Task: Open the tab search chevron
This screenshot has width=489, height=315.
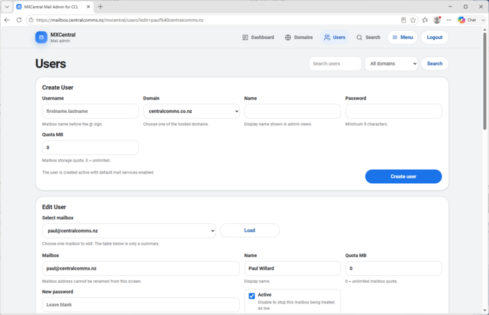Action: 7,6
